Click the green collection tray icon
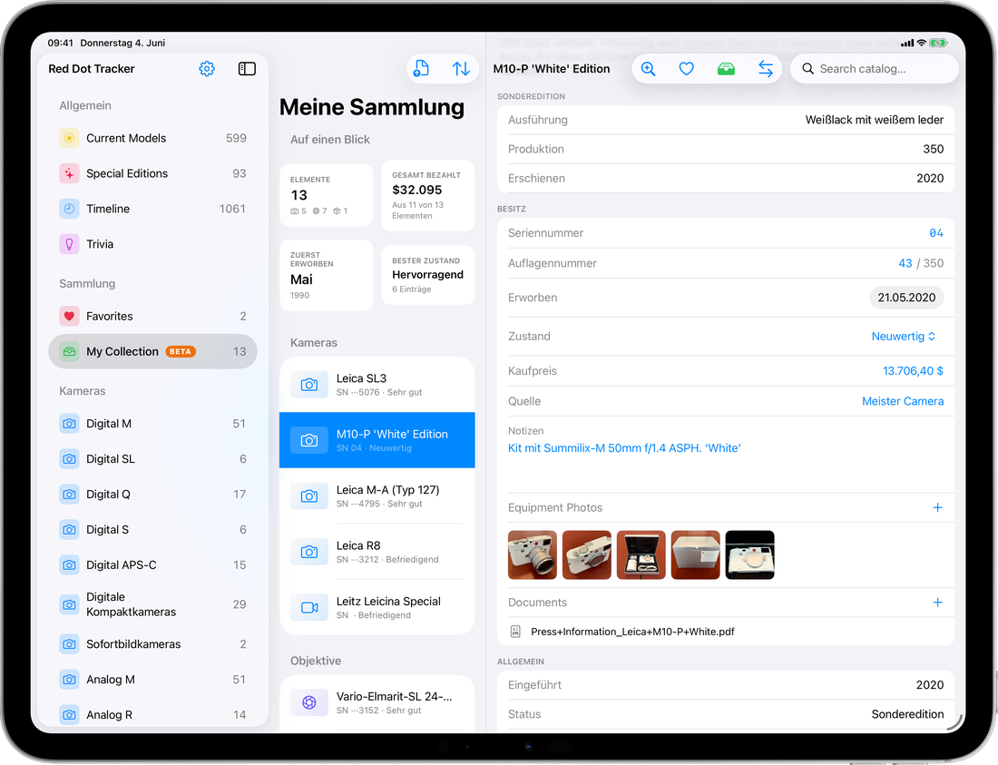The width and height of the screenshot is (998, 765). [726, 69]
